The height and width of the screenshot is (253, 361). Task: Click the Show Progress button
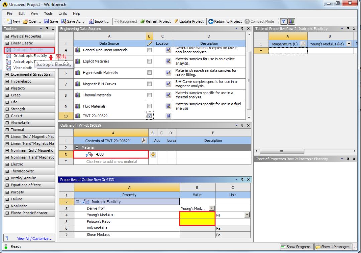(x=296, y=247)
